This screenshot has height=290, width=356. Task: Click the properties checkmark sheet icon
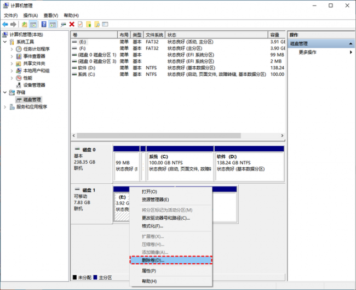(x=80, y=24)
